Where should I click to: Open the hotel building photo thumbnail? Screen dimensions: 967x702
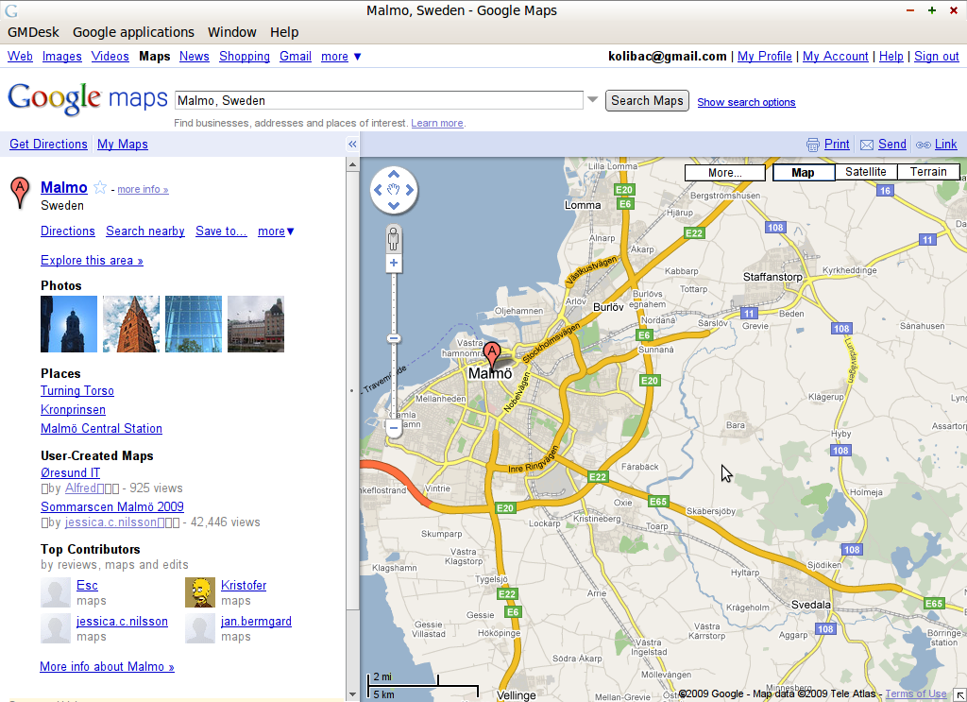256,324
